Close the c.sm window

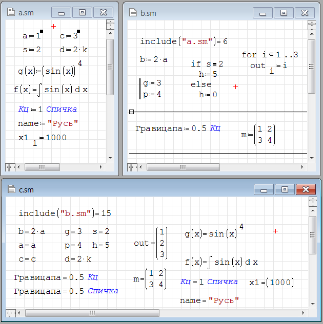(x=306, y=190)
